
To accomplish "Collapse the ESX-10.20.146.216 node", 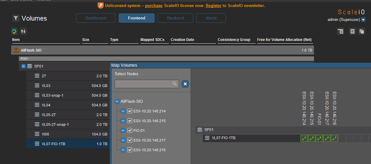I will tap(123, 150).
